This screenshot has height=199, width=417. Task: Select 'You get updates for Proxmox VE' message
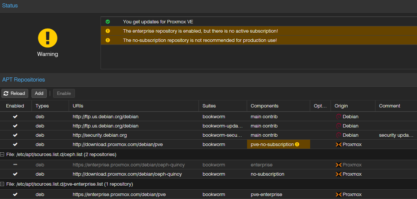[x=259, y=22]
